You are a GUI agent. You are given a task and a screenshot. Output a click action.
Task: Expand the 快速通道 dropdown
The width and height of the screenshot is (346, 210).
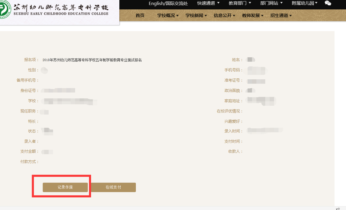click(x=208, y=3)
